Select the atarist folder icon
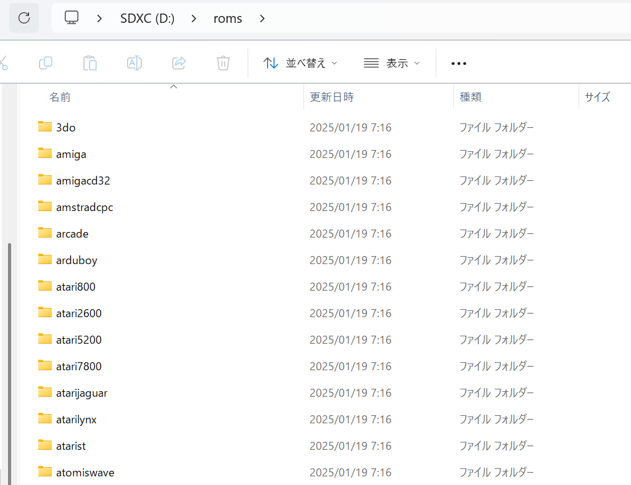Screen dimensions: 631x485 [45, 445]
